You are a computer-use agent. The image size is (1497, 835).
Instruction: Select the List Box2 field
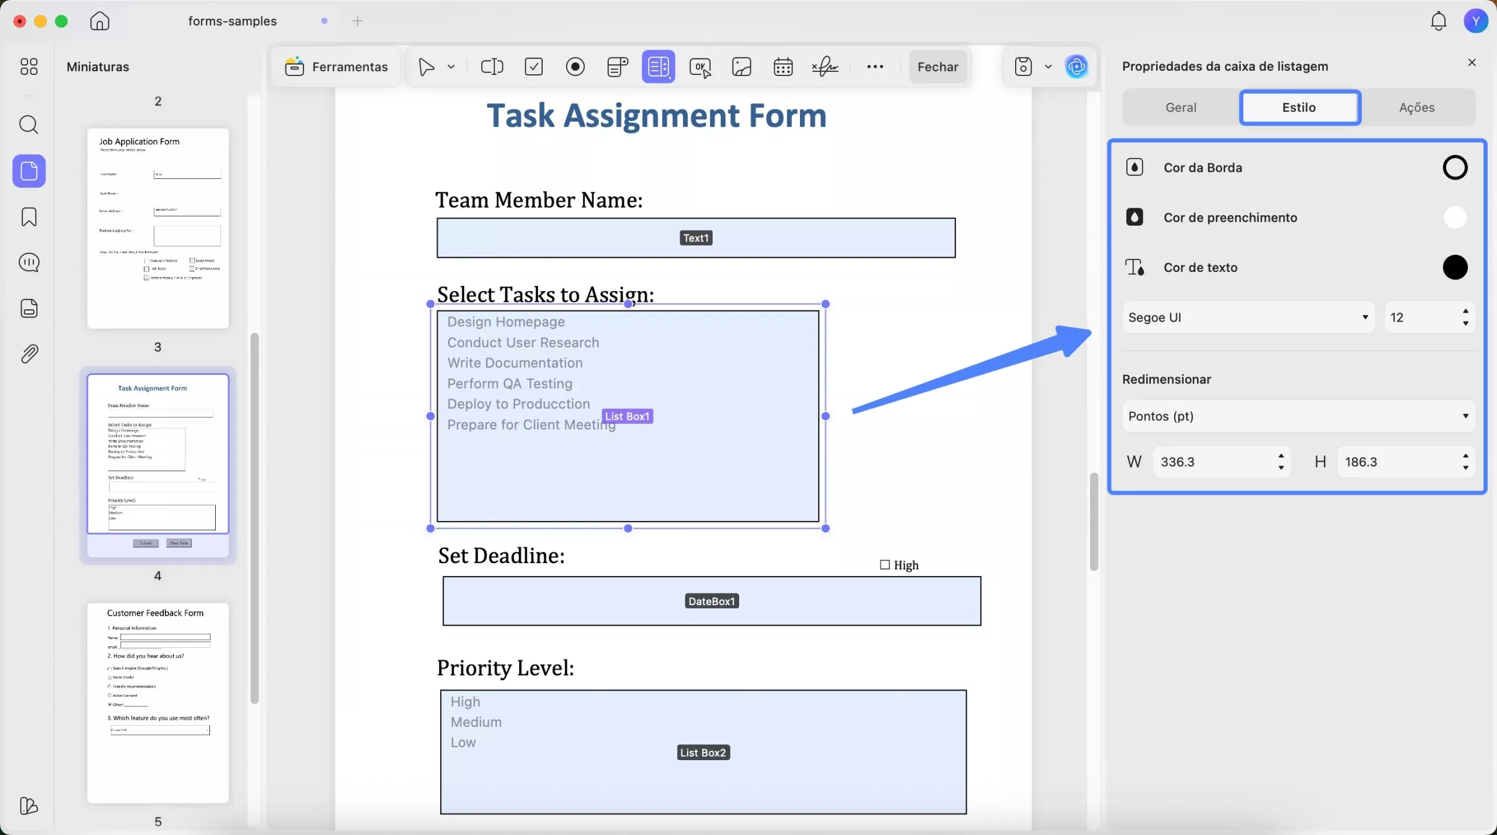703,752
